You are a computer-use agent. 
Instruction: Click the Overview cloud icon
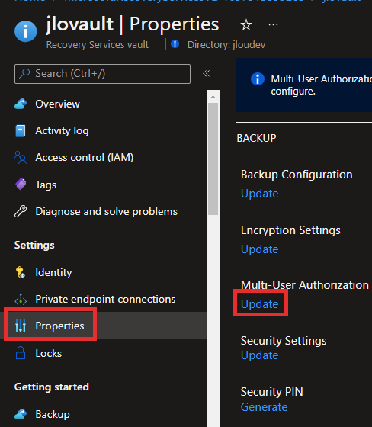coord(21,104)
